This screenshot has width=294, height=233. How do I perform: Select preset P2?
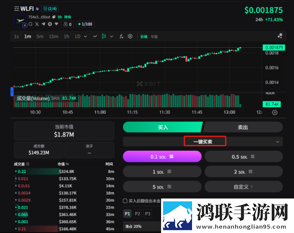click(137, 214)
